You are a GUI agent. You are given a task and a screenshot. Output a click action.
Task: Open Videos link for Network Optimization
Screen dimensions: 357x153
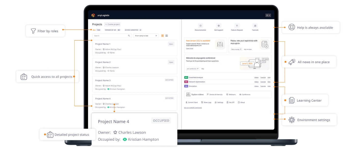tap(256, 82)
